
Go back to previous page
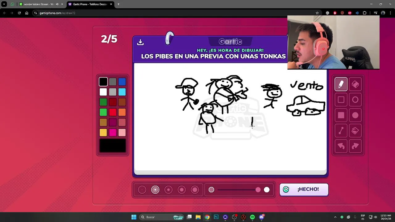pos(4,13)
